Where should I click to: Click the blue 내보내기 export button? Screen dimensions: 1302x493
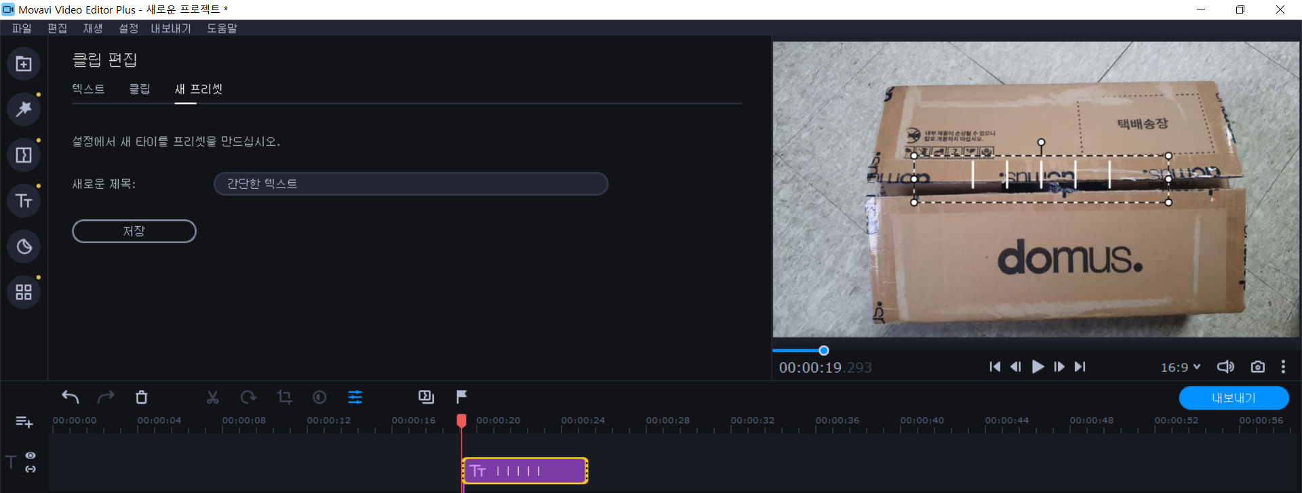pos(1234,398)
